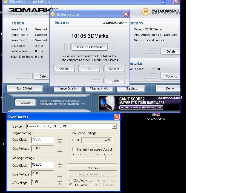
Task: Decrease I/O Voltage with down arrow
Action: point(60,183)
